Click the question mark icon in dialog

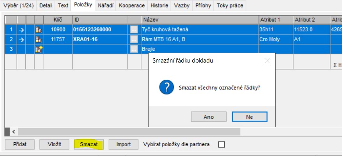click(167, 87)
